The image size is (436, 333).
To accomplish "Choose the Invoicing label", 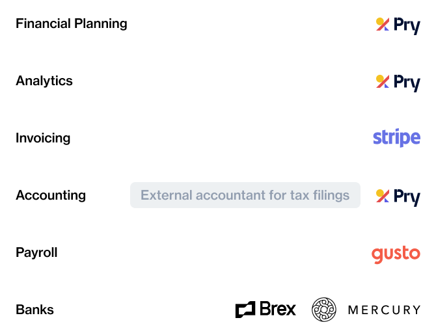I will click(x=43, y=138).
